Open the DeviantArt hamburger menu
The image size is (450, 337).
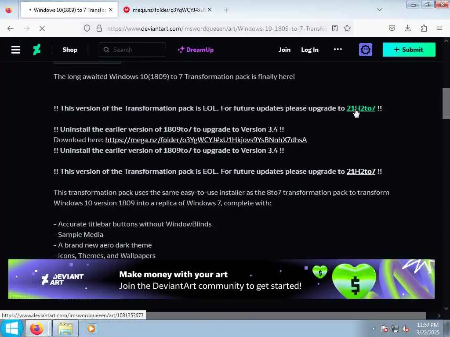pos(16,50)
